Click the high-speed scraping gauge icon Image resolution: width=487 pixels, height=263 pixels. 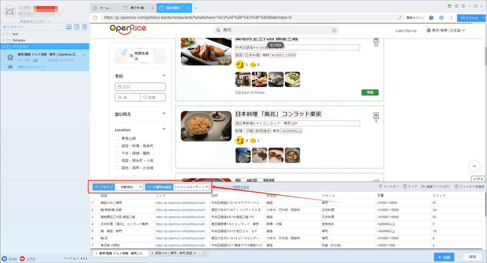click(10, 67)
